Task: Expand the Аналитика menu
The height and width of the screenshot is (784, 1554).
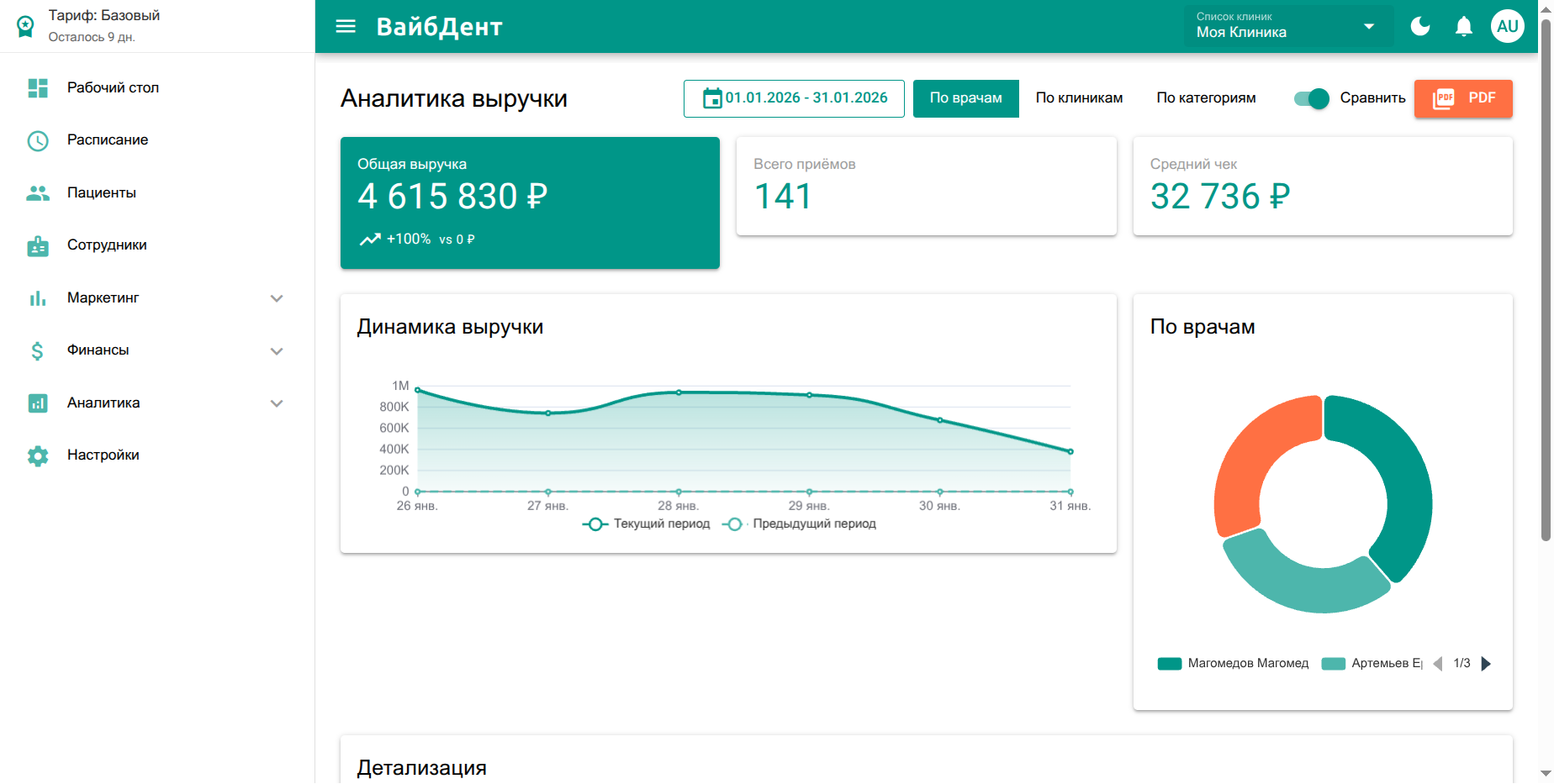Action: [103, 403]
